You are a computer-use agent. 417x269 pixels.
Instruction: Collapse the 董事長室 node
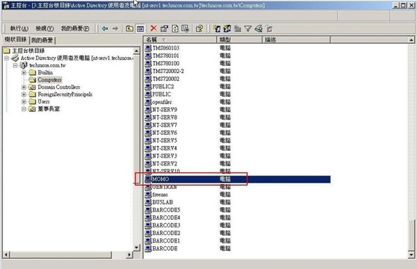[24, 109]
